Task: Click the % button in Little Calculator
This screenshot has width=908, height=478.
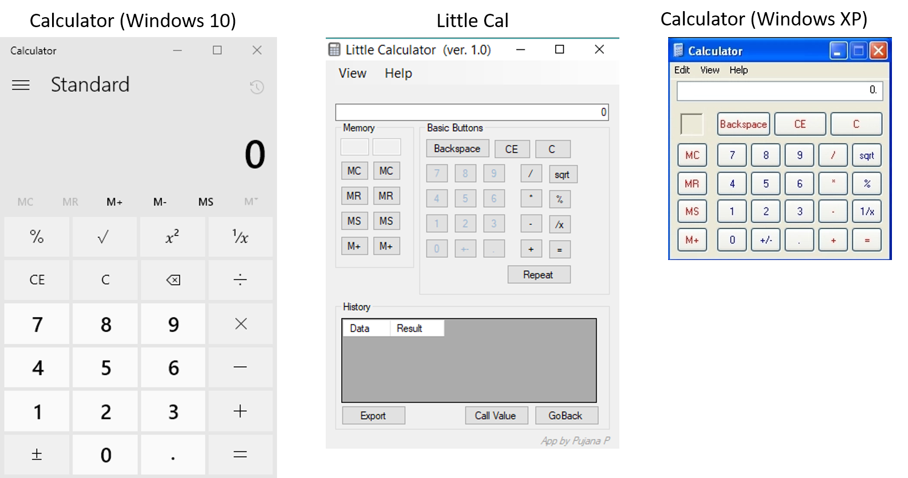Action: [560, 199]
